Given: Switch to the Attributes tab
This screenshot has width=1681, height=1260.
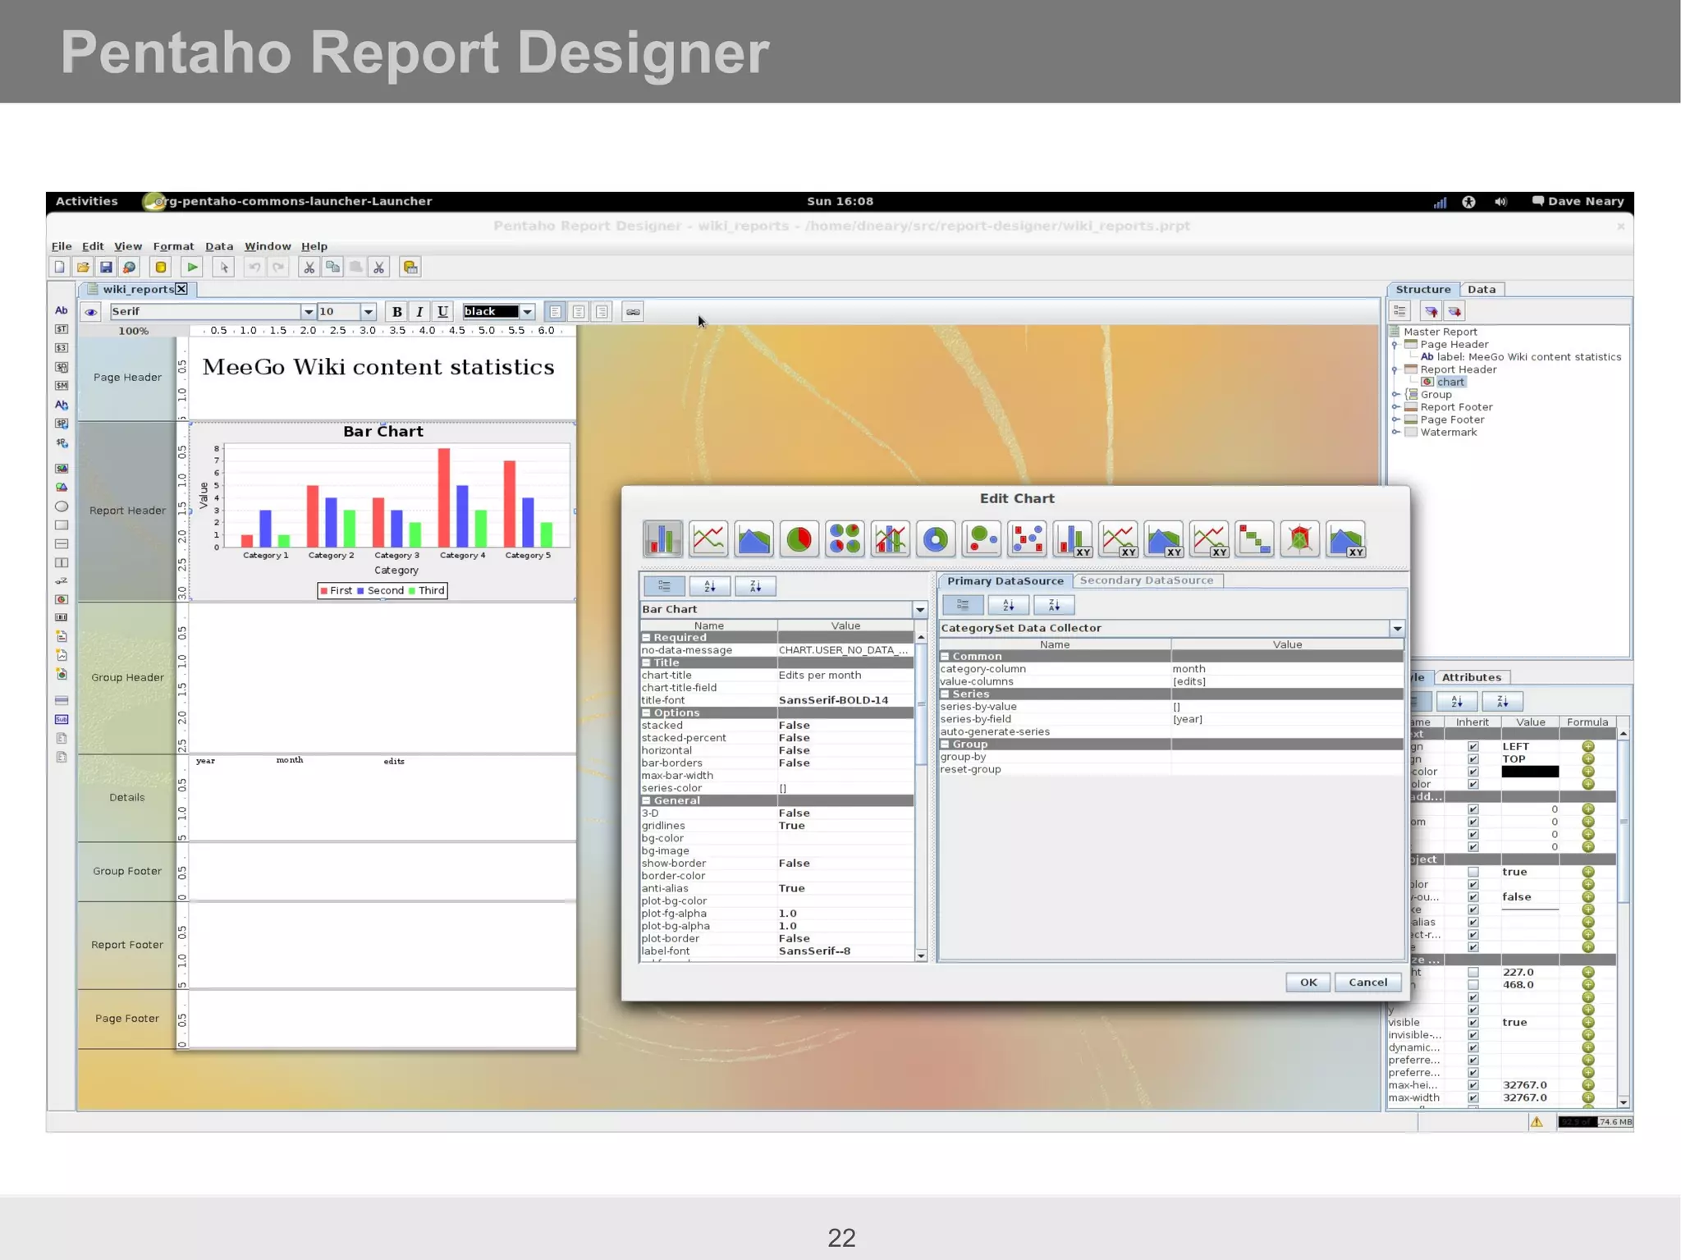Looking at the screenshot, I should tap(1472, 677).
